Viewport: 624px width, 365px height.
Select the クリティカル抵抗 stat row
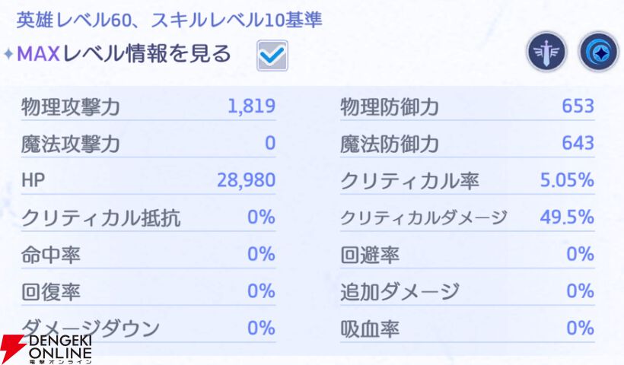[148, 217]
